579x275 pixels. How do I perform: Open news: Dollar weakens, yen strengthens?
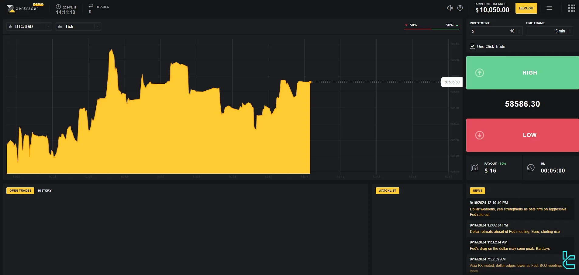coord(518,212)
